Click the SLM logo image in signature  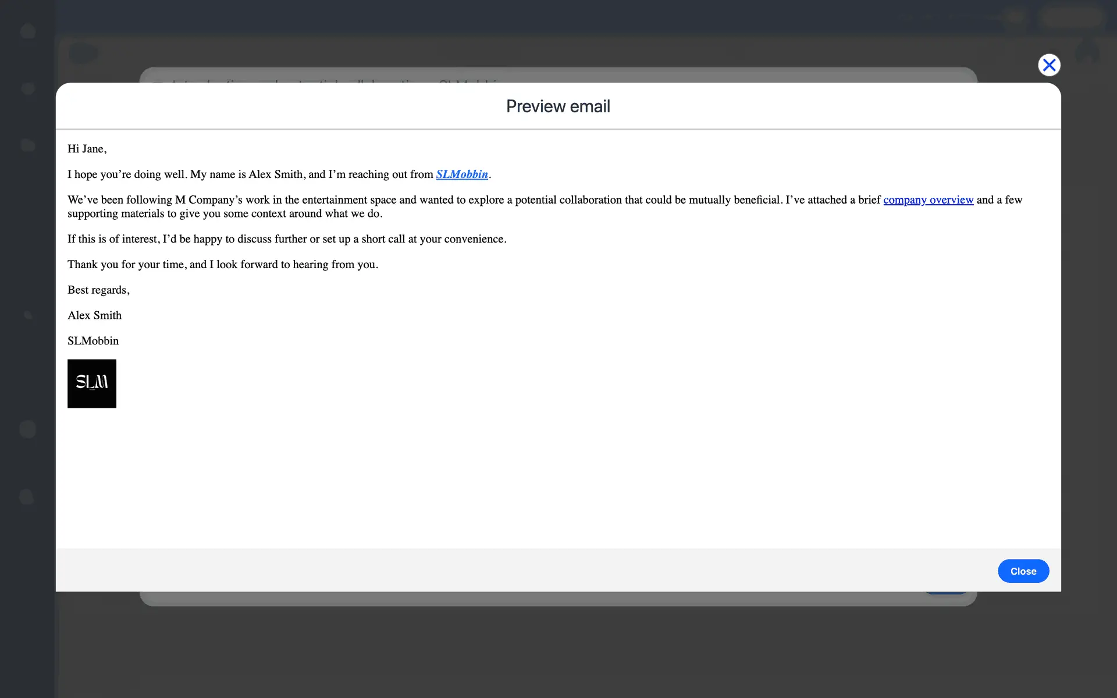coord(92,383)
